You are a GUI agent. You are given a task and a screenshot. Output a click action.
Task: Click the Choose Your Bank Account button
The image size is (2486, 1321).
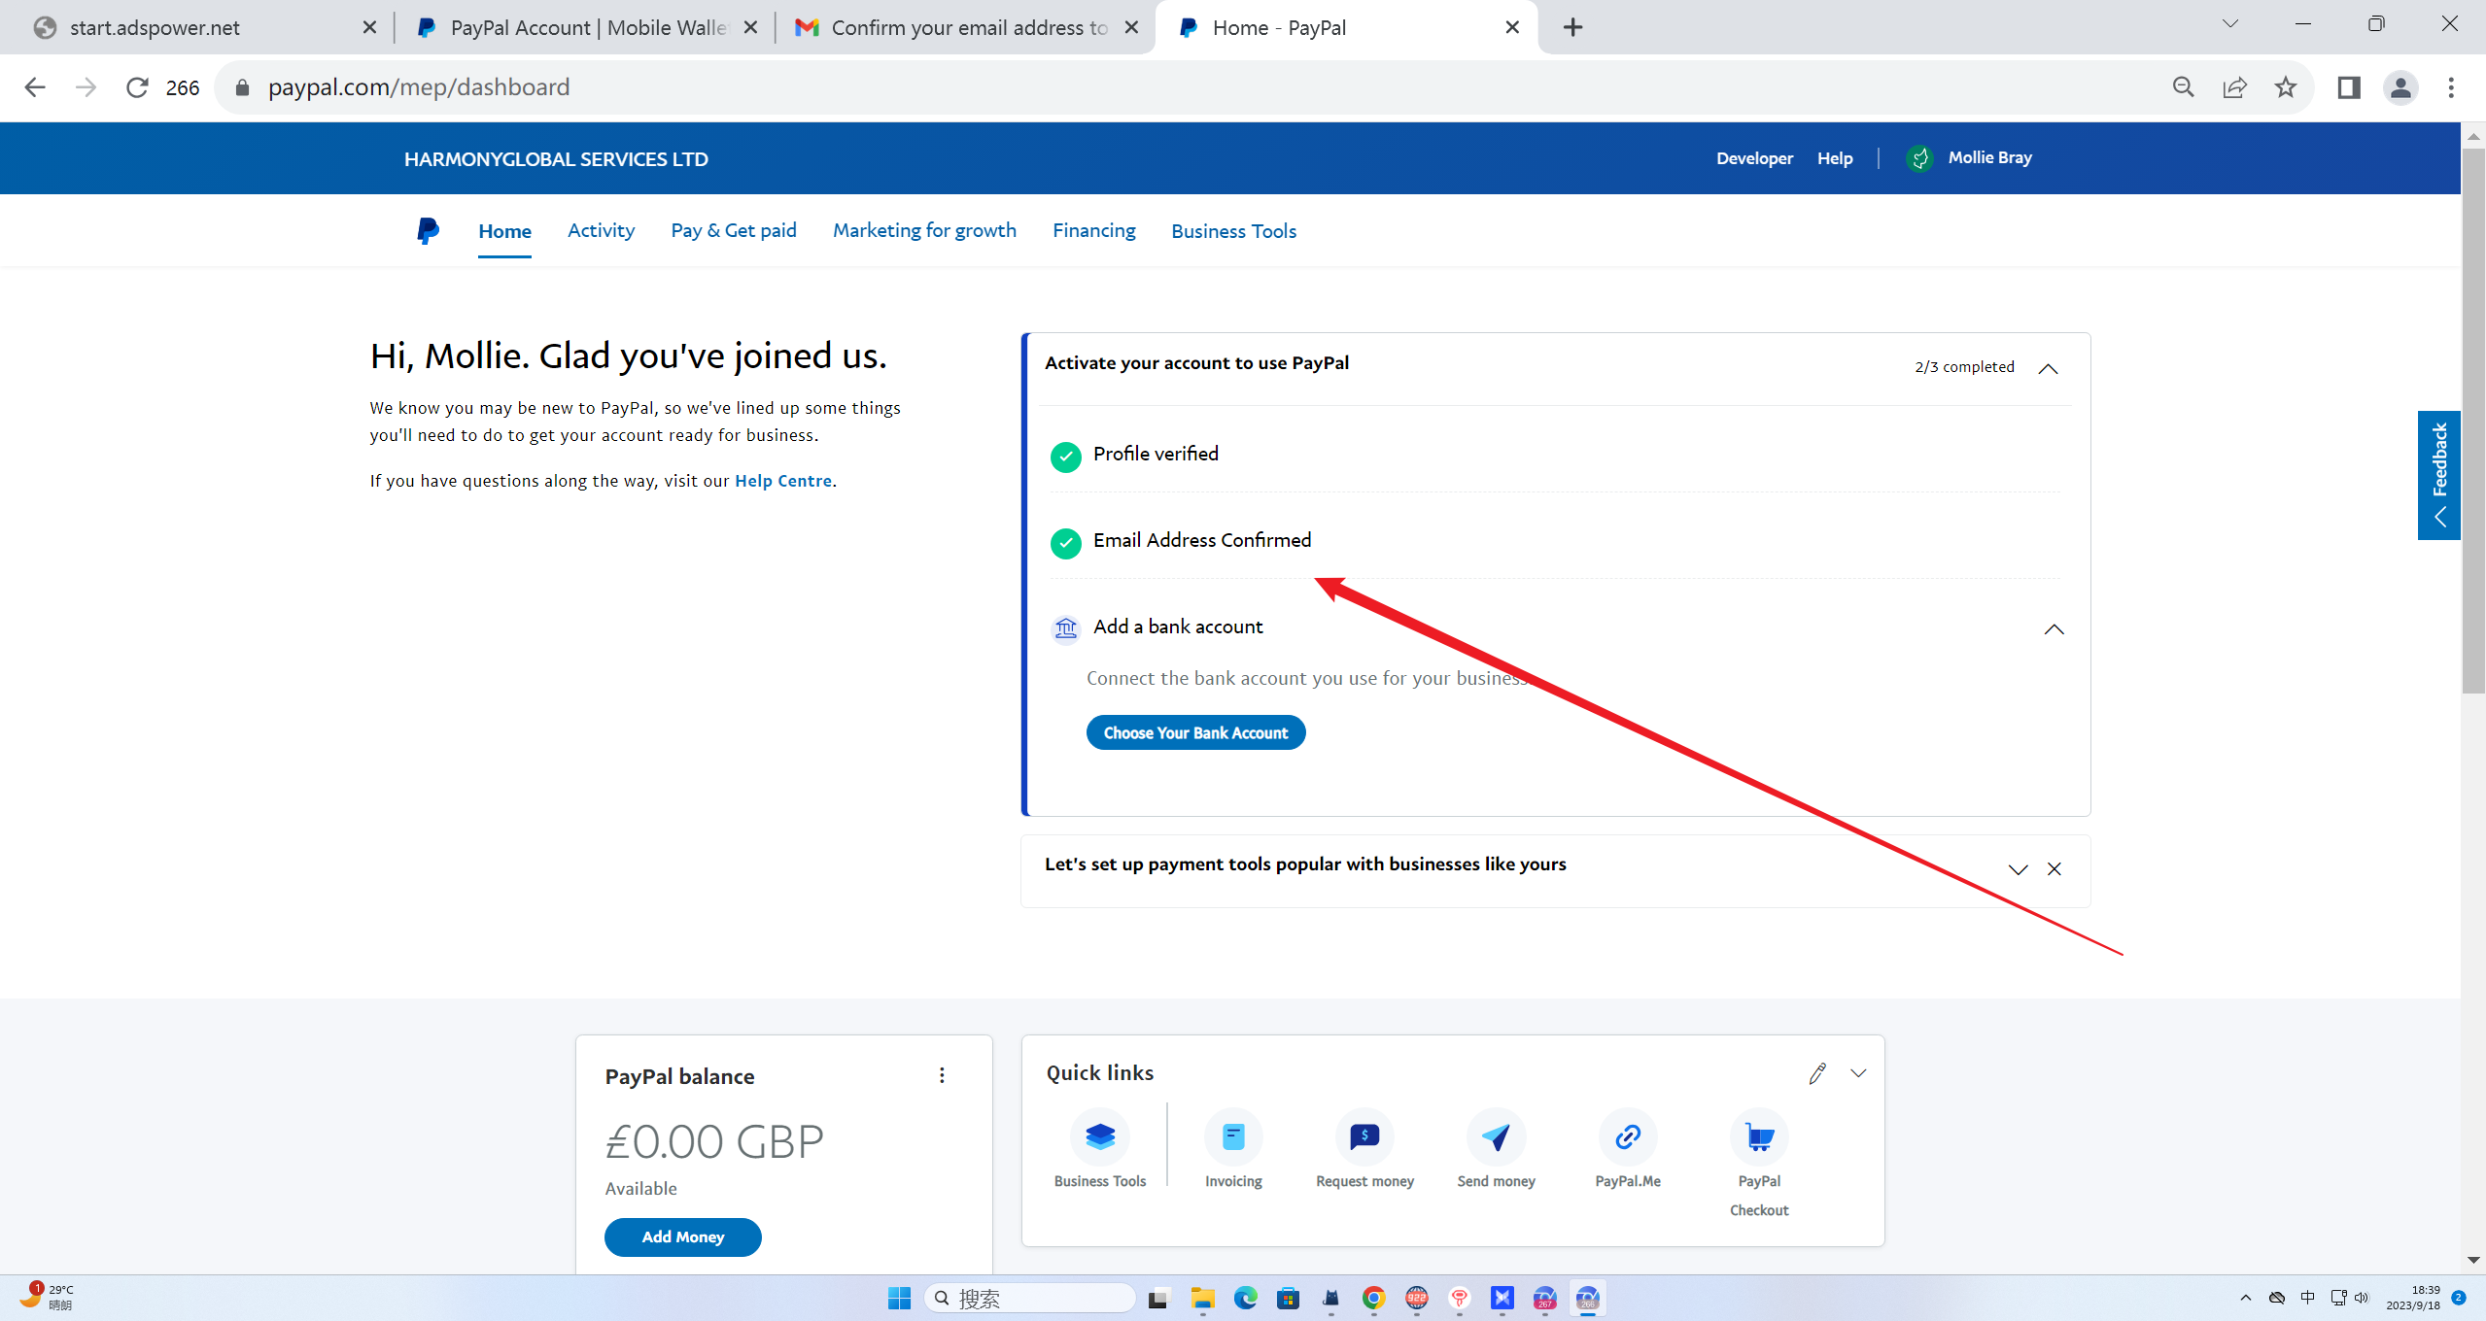[x=1195, y=732]
